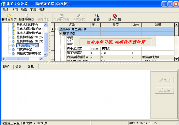Image resolution: width=179 pixels, height=125 pixels.
Task: Click the 退出系统 (exit system) icon
Action: coord(114,16)
